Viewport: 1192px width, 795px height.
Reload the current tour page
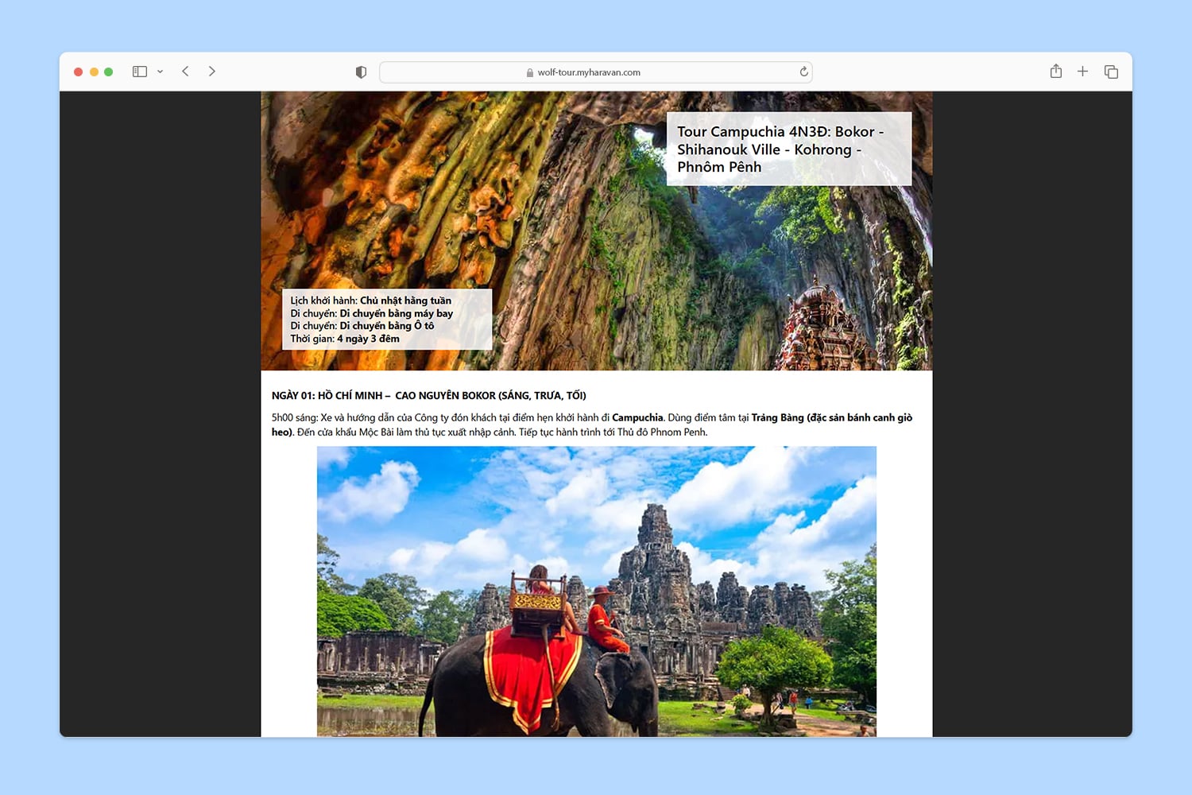click(x=803, y=72)
